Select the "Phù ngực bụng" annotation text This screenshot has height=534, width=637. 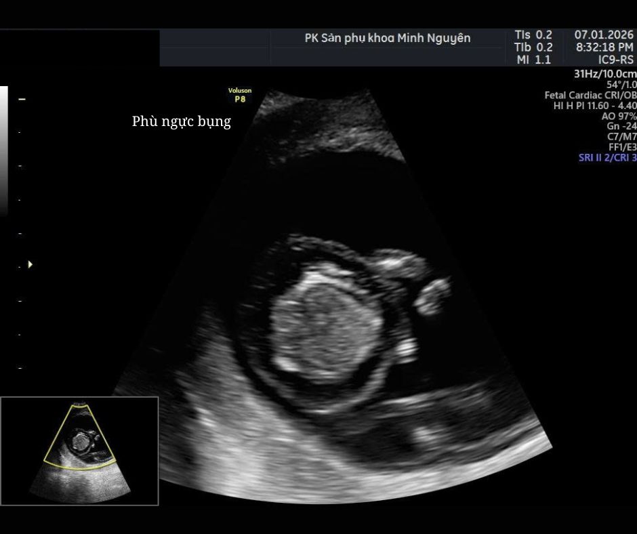tap(181, 122)
